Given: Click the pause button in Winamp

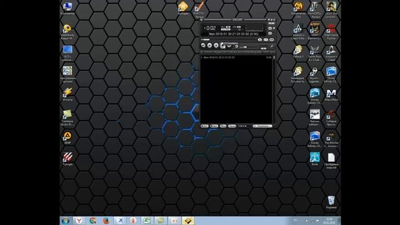Looking at the screenshot, I should [216, 46].
